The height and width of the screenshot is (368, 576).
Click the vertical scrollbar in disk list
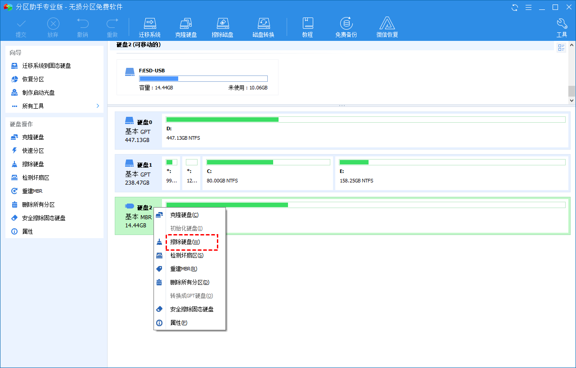[x=571, y=91]
